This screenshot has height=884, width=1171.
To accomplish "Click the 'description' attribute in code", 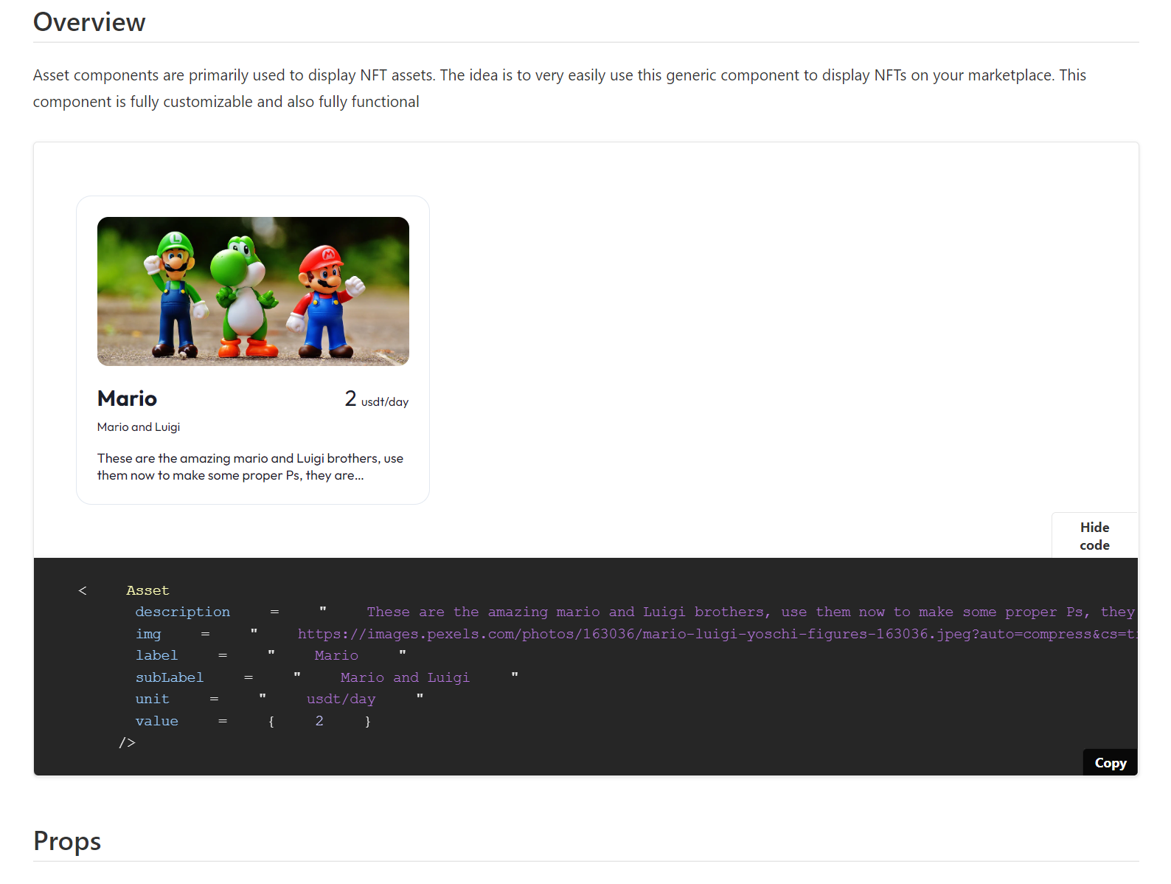I will click(182, 612).
